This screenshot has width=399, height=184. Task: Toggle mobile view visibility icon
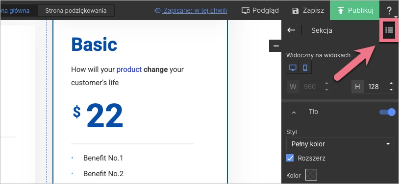[x=305, y=68]
